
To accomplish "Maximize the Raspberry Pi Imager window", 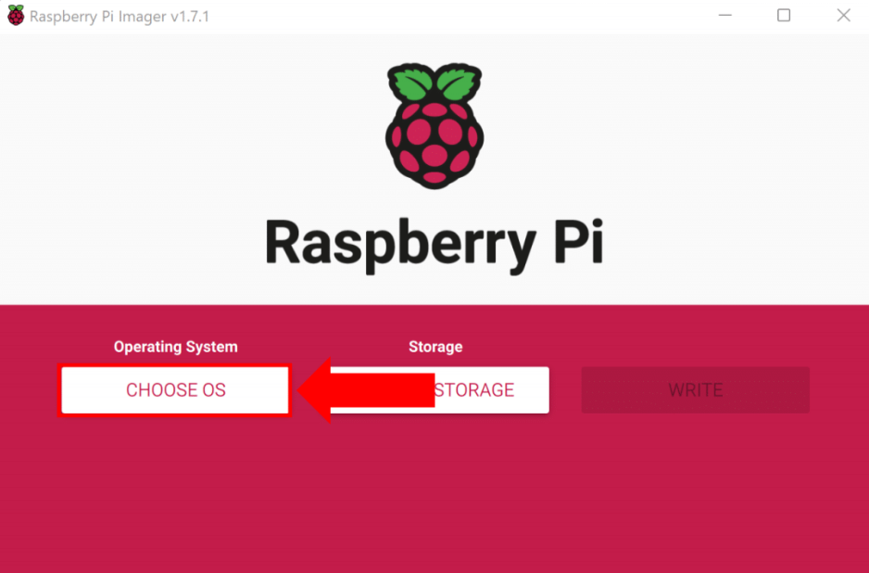I will [x=784, y=16].
